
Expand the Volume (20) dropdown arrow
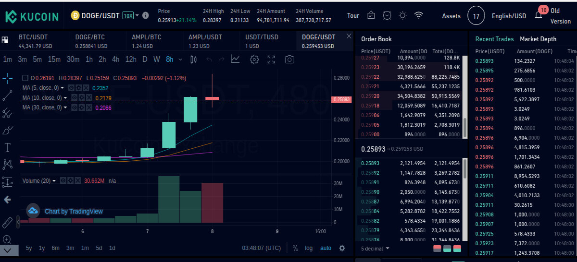click(54, 181)
